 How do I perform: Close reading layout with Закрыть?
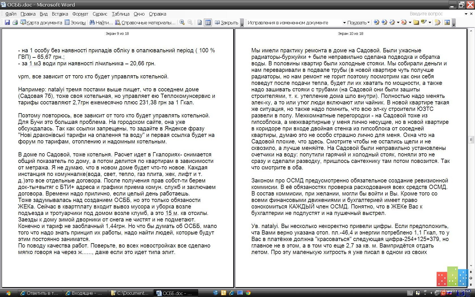point(226,22)
